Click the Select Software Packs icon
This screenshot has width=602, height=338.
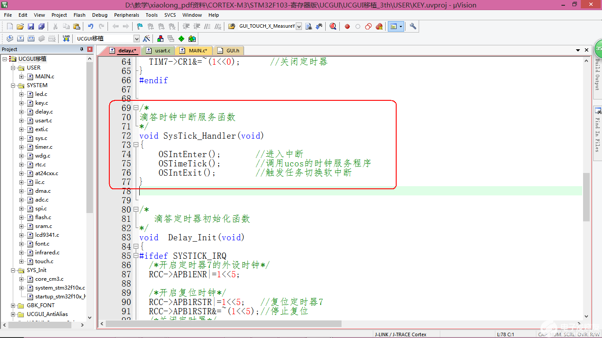(x=192, y=39)
